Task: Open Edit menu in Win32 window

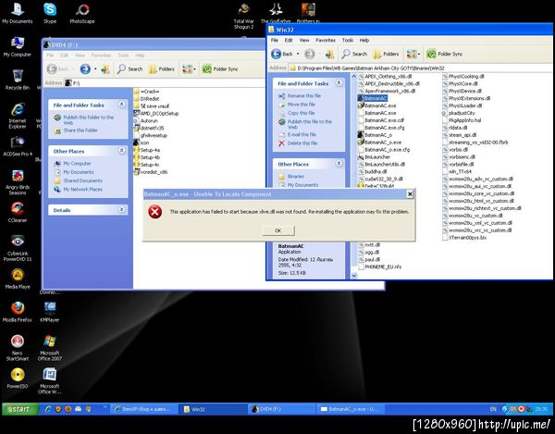Action: coord(289,40)
